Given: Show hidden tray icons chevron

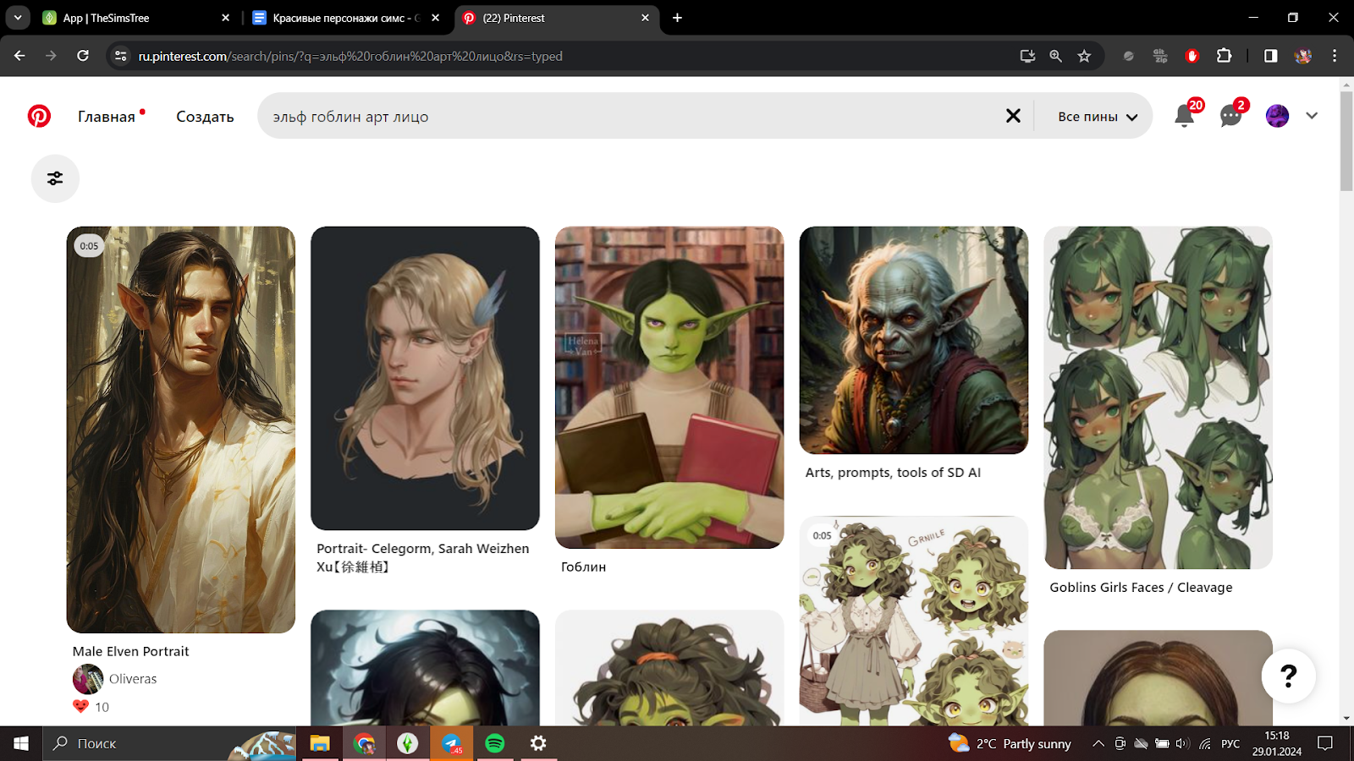Looking at the screenshot, I should point(1098,743).
